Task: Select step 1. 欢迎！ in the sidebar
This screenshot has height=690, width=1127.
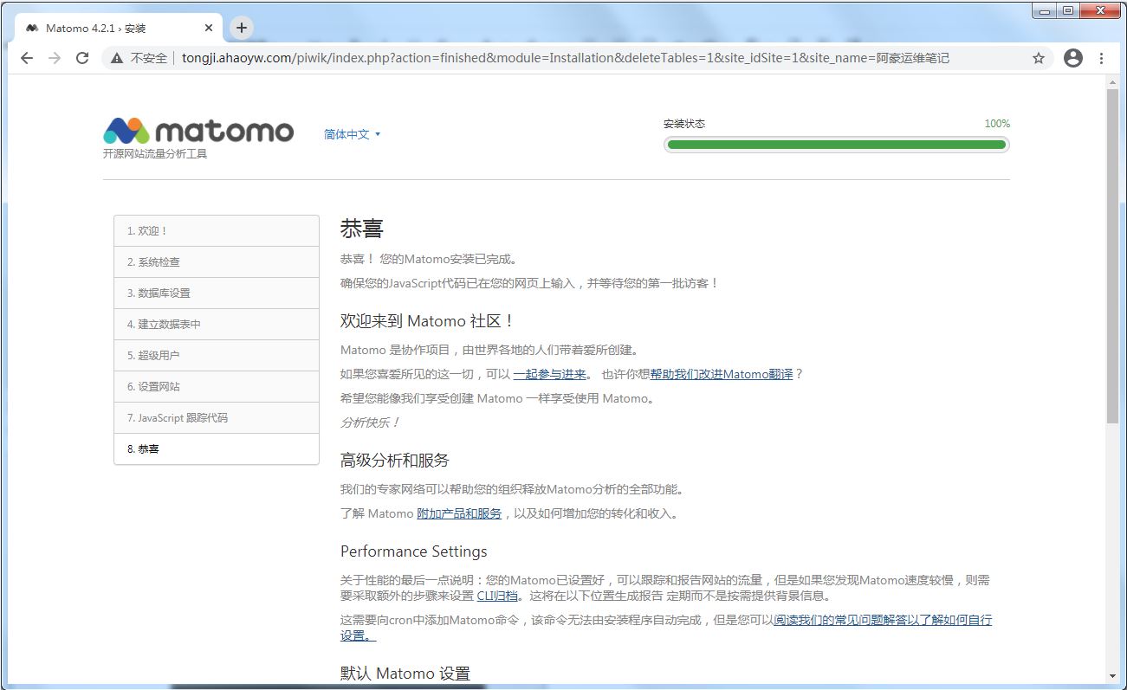Action: pos(217,231)
